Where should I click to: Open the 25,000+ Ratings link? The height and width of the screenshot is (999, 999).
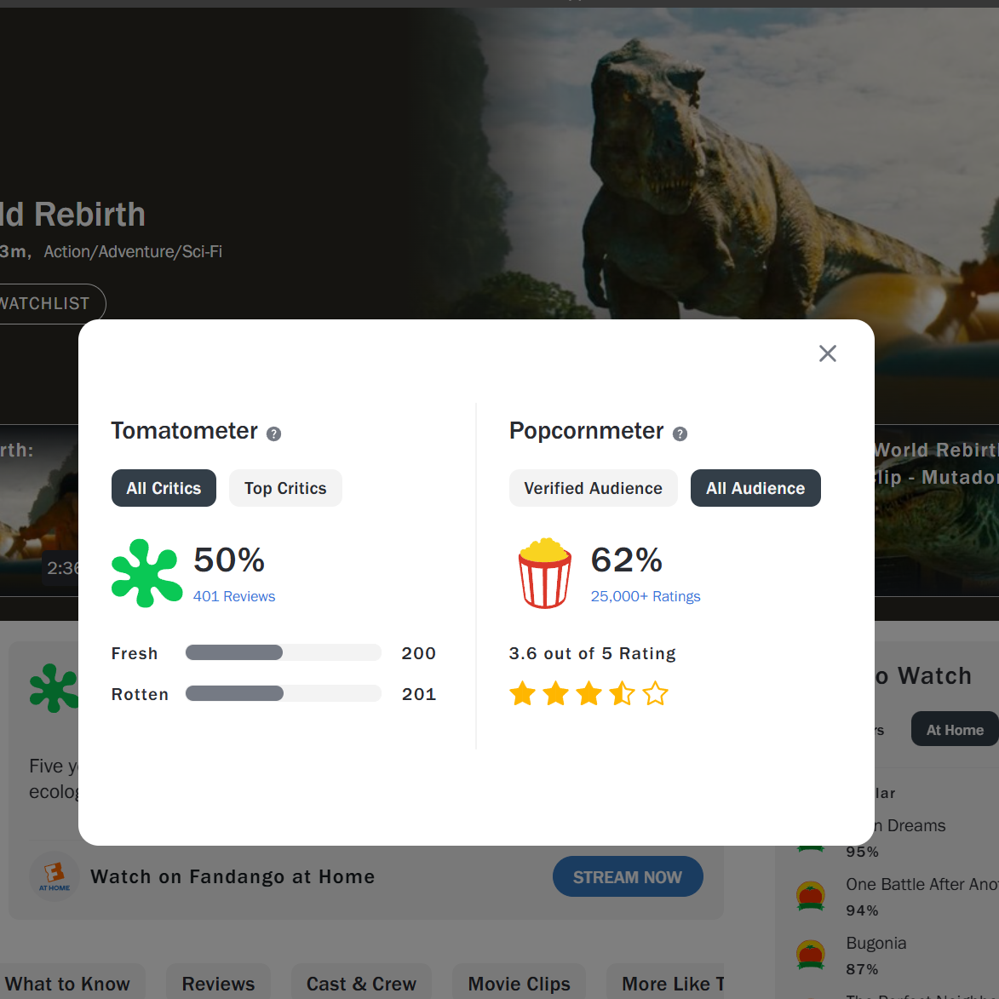pos(646,596)
